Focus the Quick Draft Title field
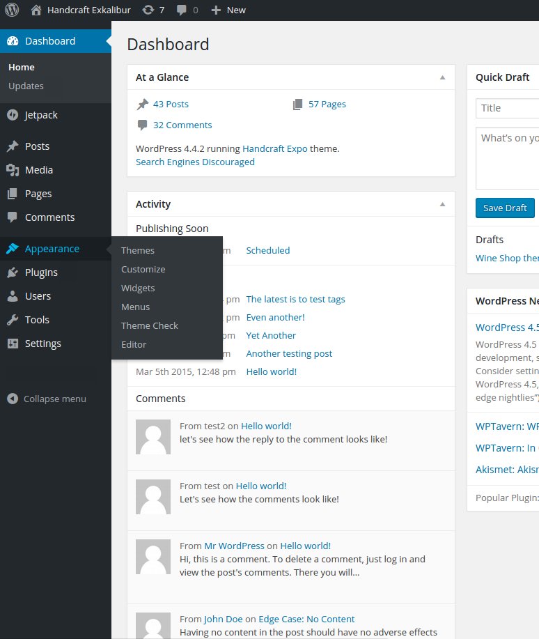 coord(507,108)
